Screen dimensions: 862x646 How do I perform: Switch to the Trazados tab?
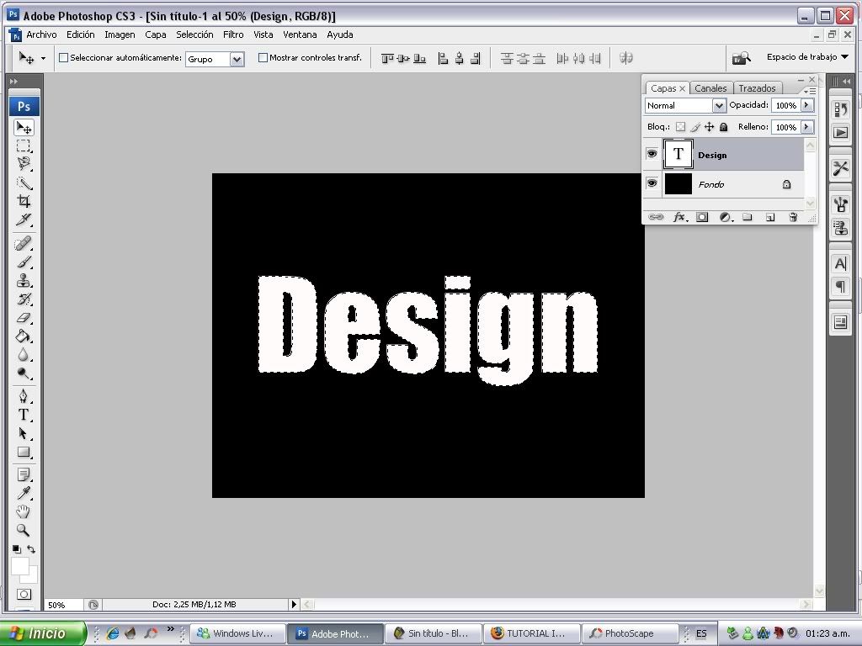coord(757,87)
